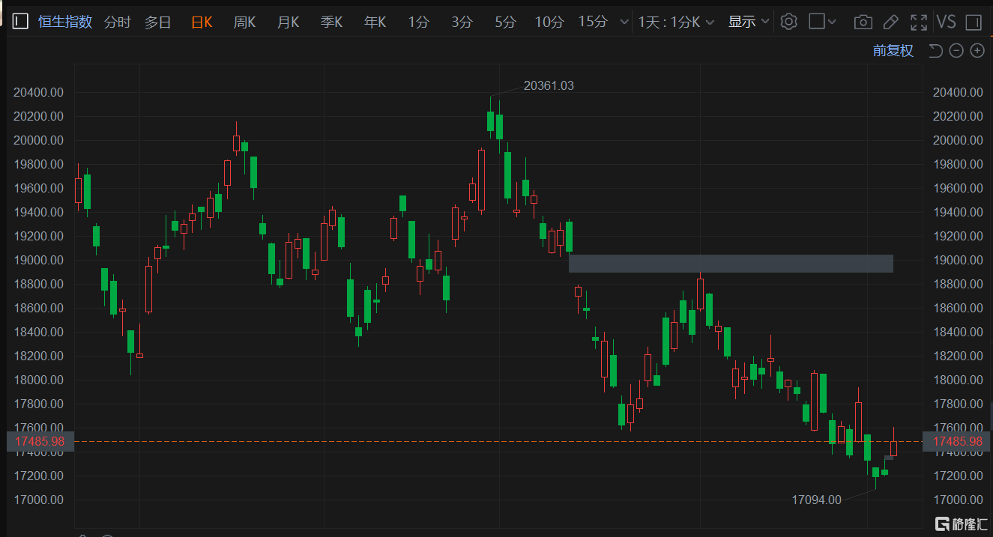Activate the pencil drawing tool
This screenshot has width=993, height=537.
[x=890, y=22]
